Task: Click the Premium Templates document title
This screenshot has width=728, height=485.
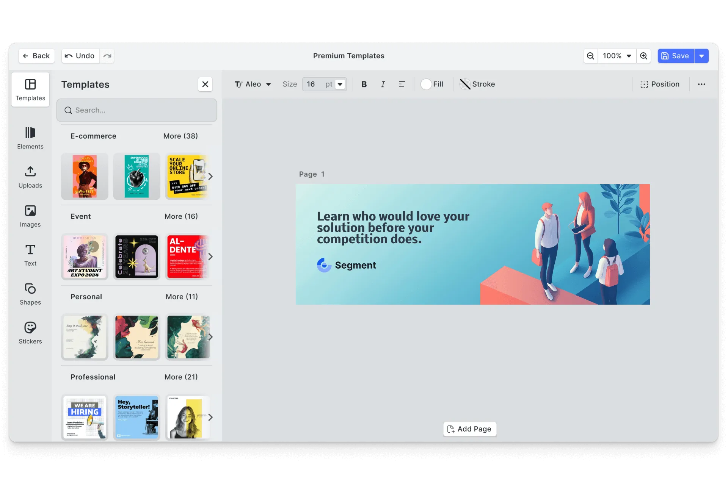Action: (348, 56)
